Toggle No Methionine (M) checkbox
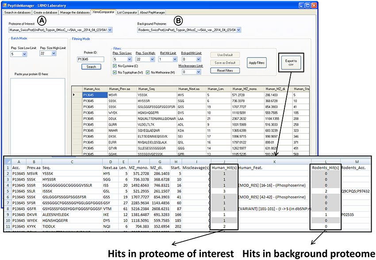This screenshot has width=376, height=260. pyautogui.click(x=148, y=73)
